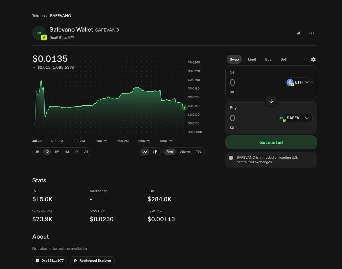Switch the chart to Price
The image size is (342, 269).
170,152
